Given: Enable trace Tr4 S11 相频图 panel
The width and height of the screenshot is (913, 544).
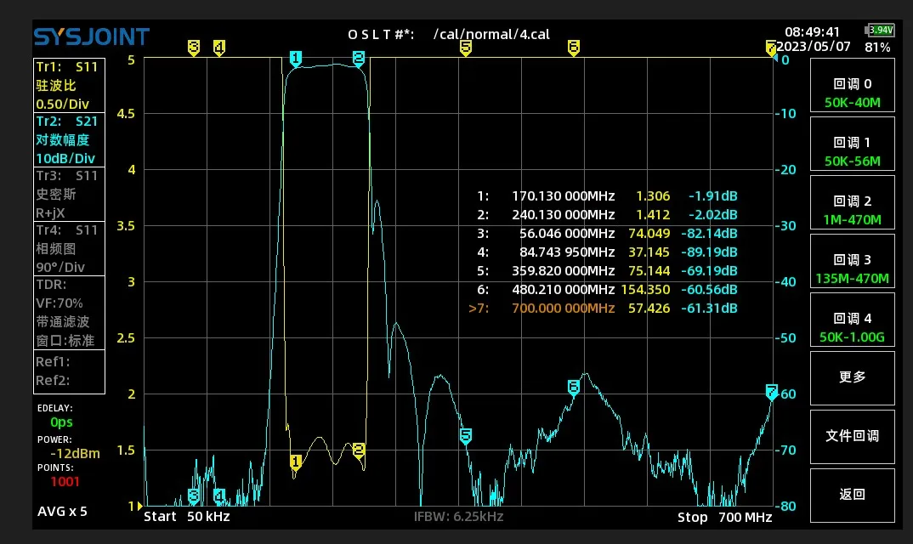Looking at the screenshot, I should (x=70, y=249).
